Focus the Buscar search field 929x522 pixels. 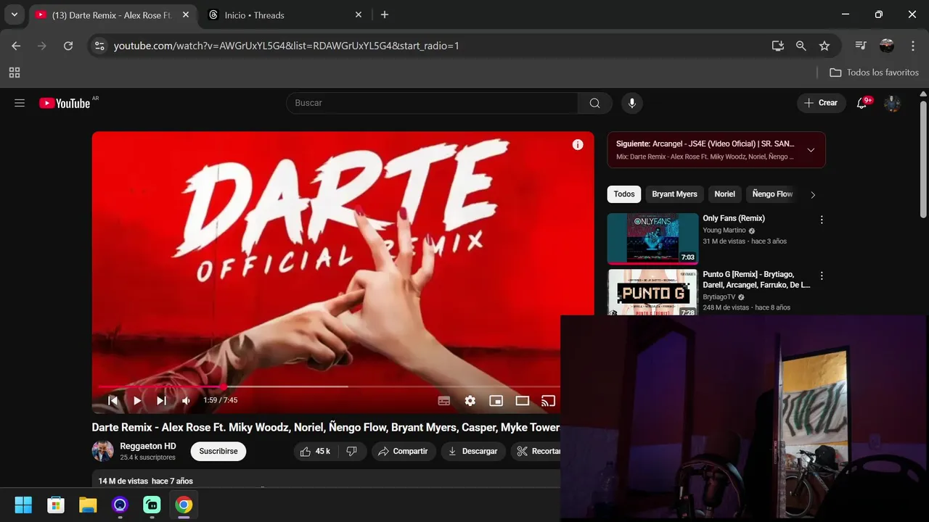[x=433, y=103]
